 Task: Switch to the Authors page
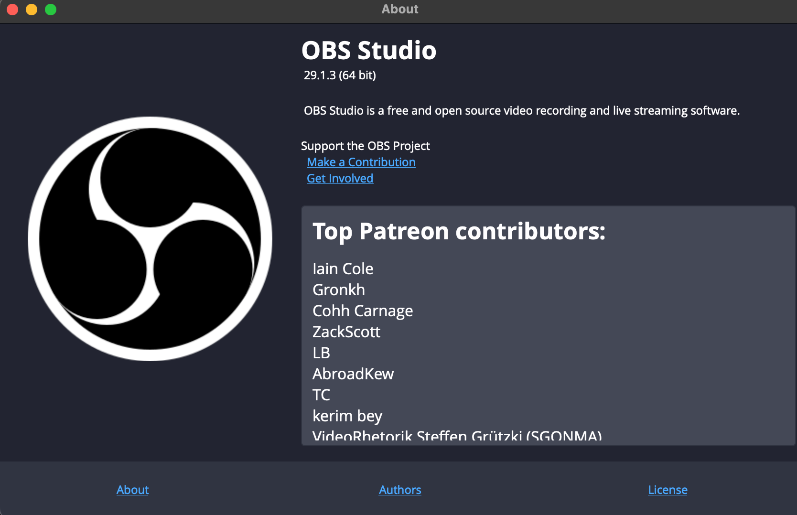tap(399, 489)
